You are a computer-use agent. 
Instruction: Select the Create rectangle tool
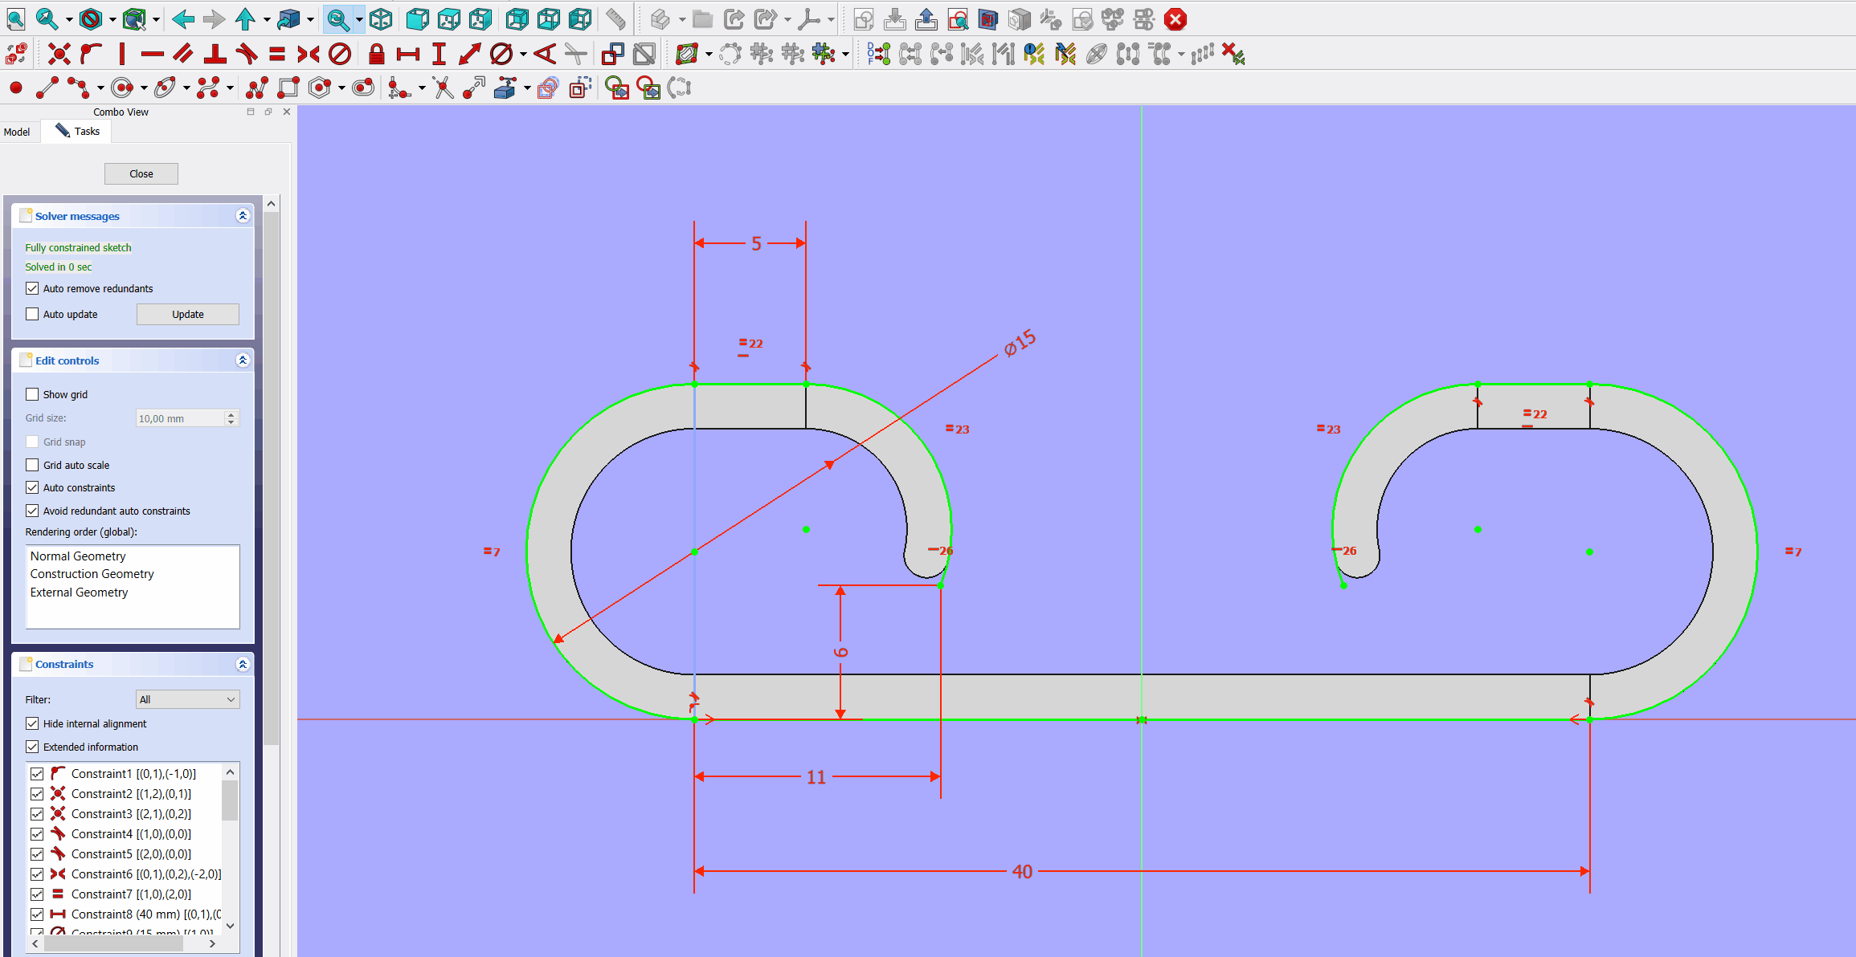[288, 88]
